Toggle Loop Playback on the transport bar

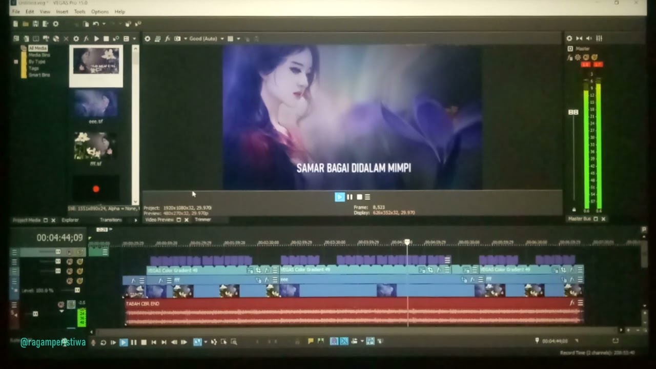tap(103, 342)
